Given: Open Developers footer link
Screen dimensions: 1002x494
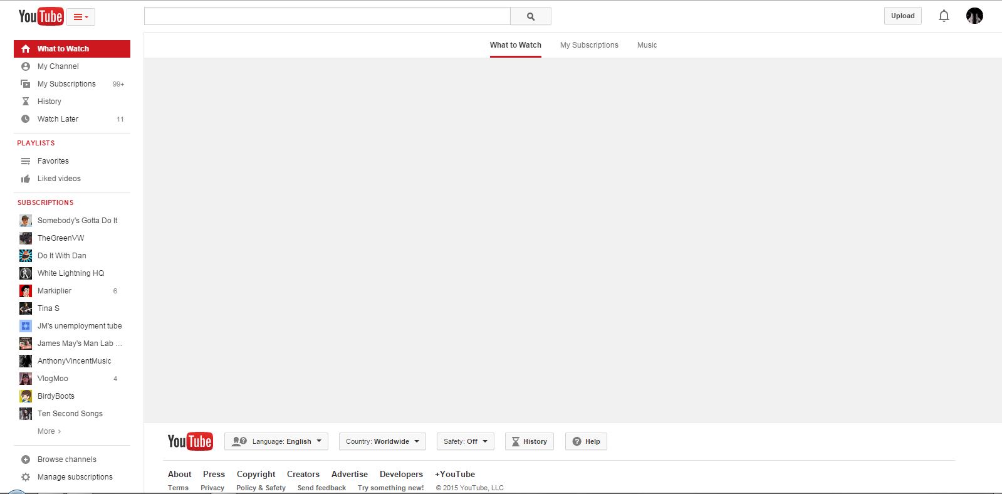Looking at the screenshot, I should point(401,475).
